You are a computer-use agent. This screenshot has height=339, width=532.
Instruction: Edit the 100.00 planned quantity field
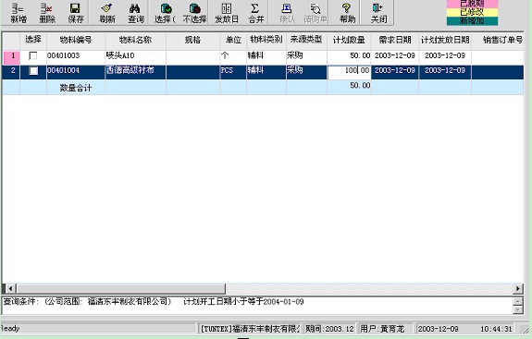click(349, 70)
